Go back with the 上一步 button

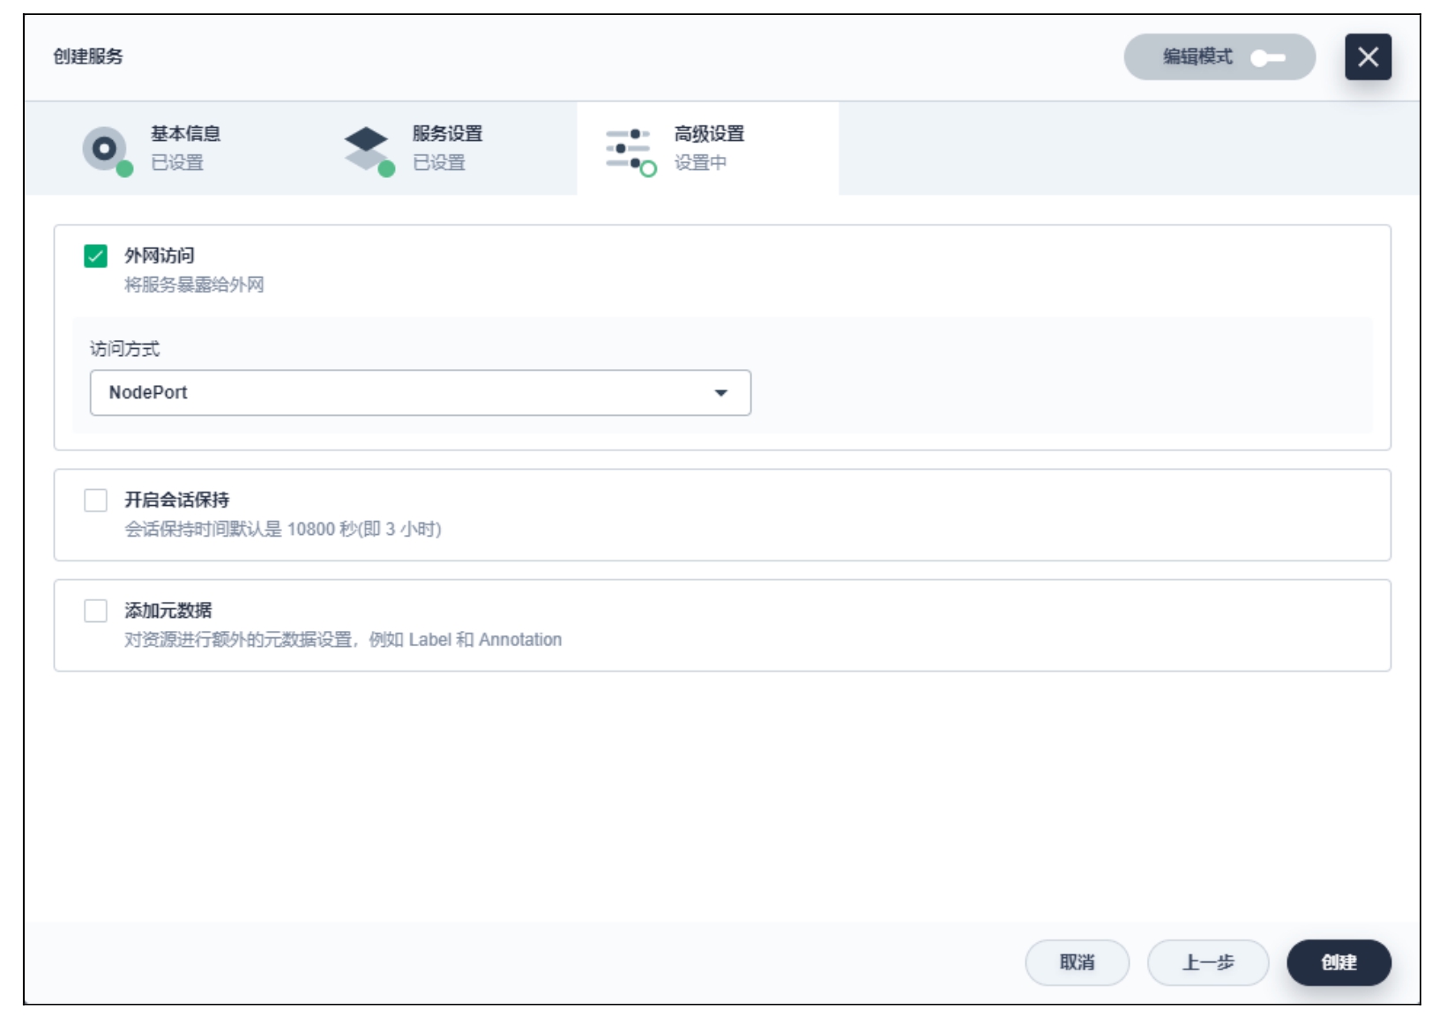(x=1207, y=962)
